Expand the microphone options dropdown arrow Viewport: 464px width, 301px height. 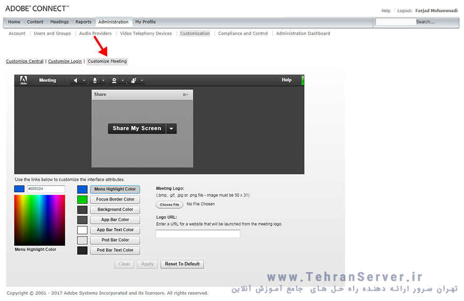[103, 80]
